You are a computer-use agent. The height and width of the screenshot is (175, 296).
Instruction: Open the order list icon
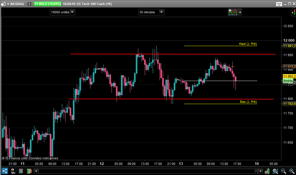[21, 171]
